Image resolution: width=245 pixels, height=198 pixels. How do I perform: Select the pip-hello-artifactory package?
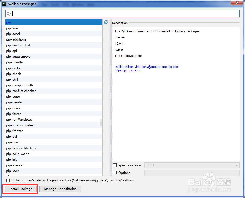coord(54,148)
